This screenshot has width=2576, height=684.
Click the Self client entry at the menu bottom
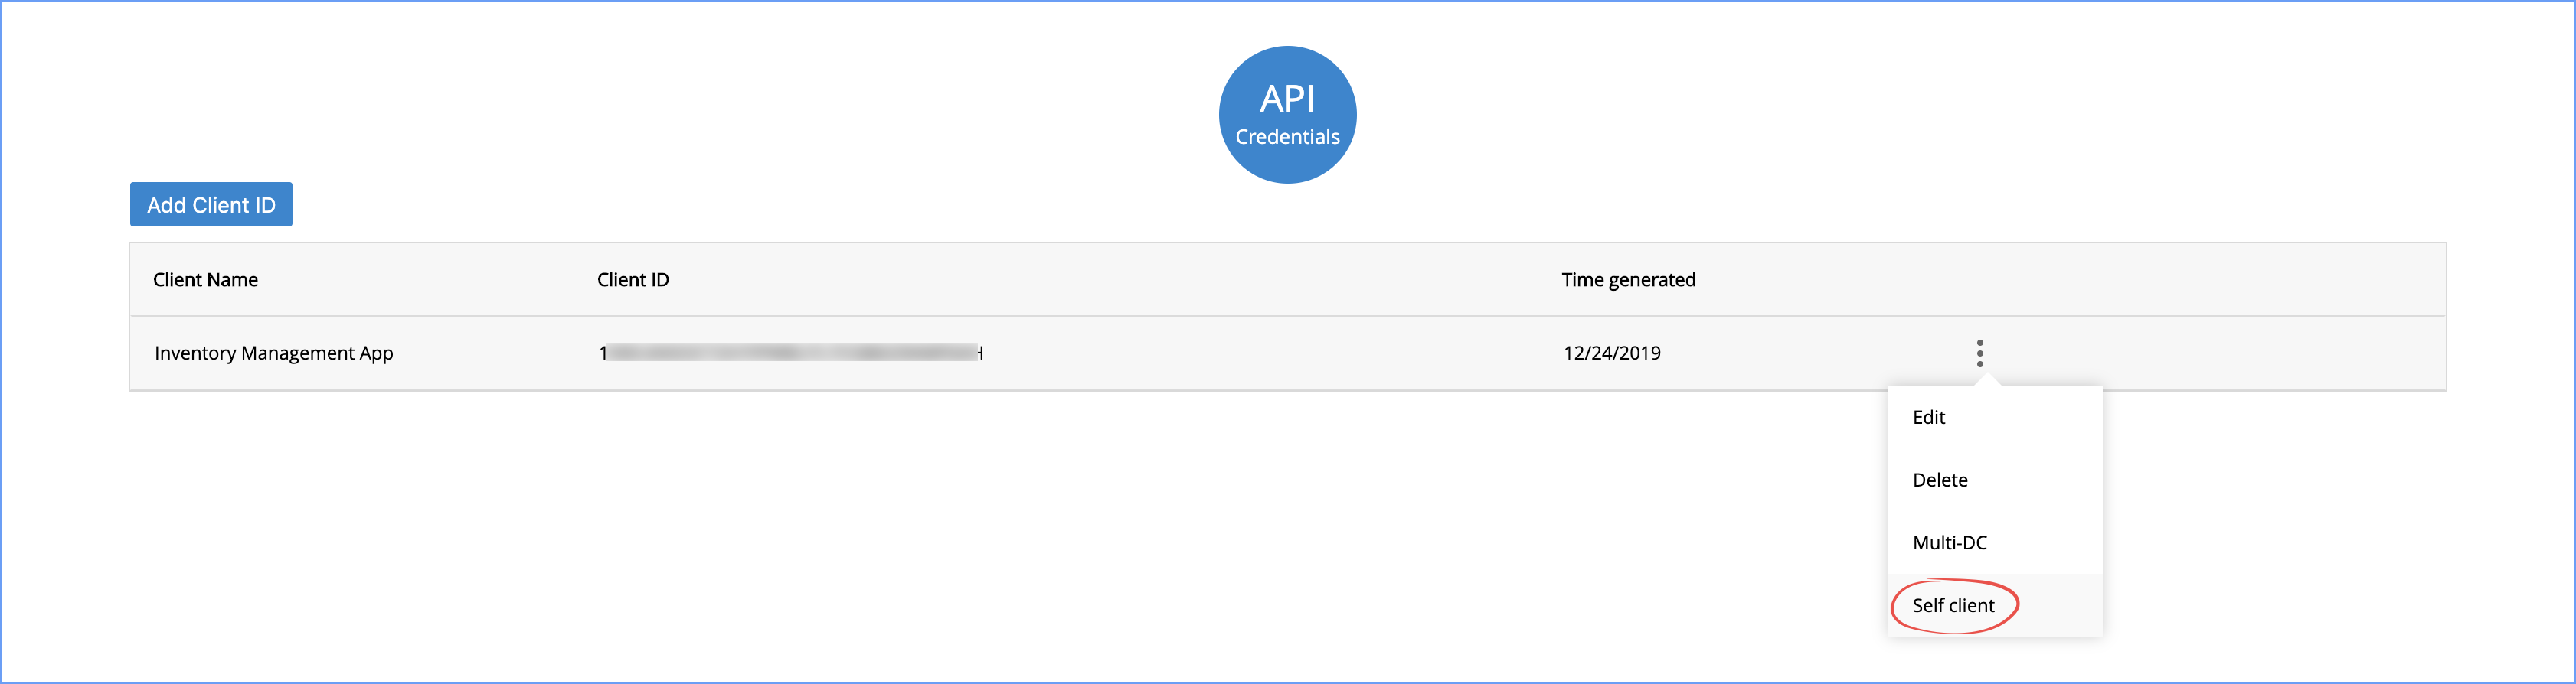click(1953, 605)
